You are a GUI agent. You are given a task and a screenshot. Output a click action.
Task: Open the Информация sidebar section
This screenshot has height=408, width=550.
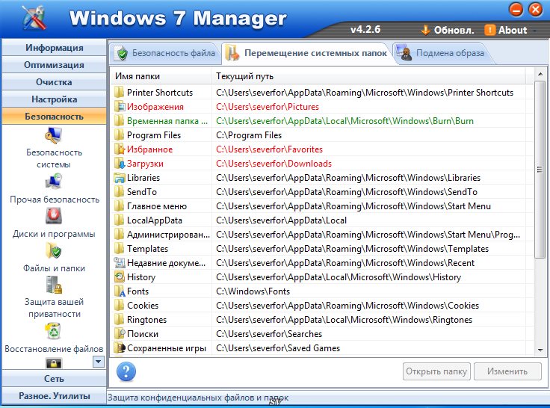click(54, 48)
